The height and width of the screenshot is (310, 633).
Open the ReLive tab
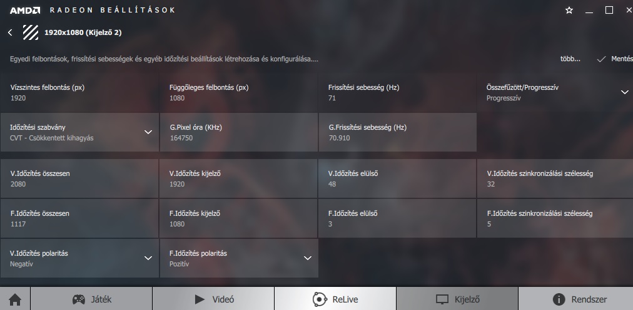335,299
